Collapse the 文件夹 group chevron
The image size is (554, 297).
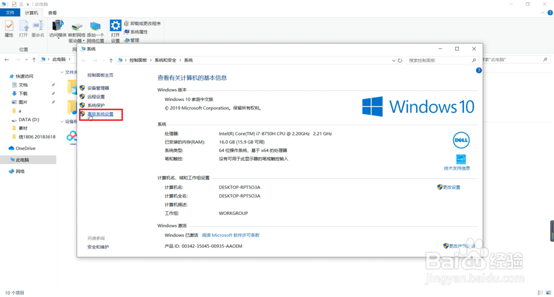tap(62, 72)
